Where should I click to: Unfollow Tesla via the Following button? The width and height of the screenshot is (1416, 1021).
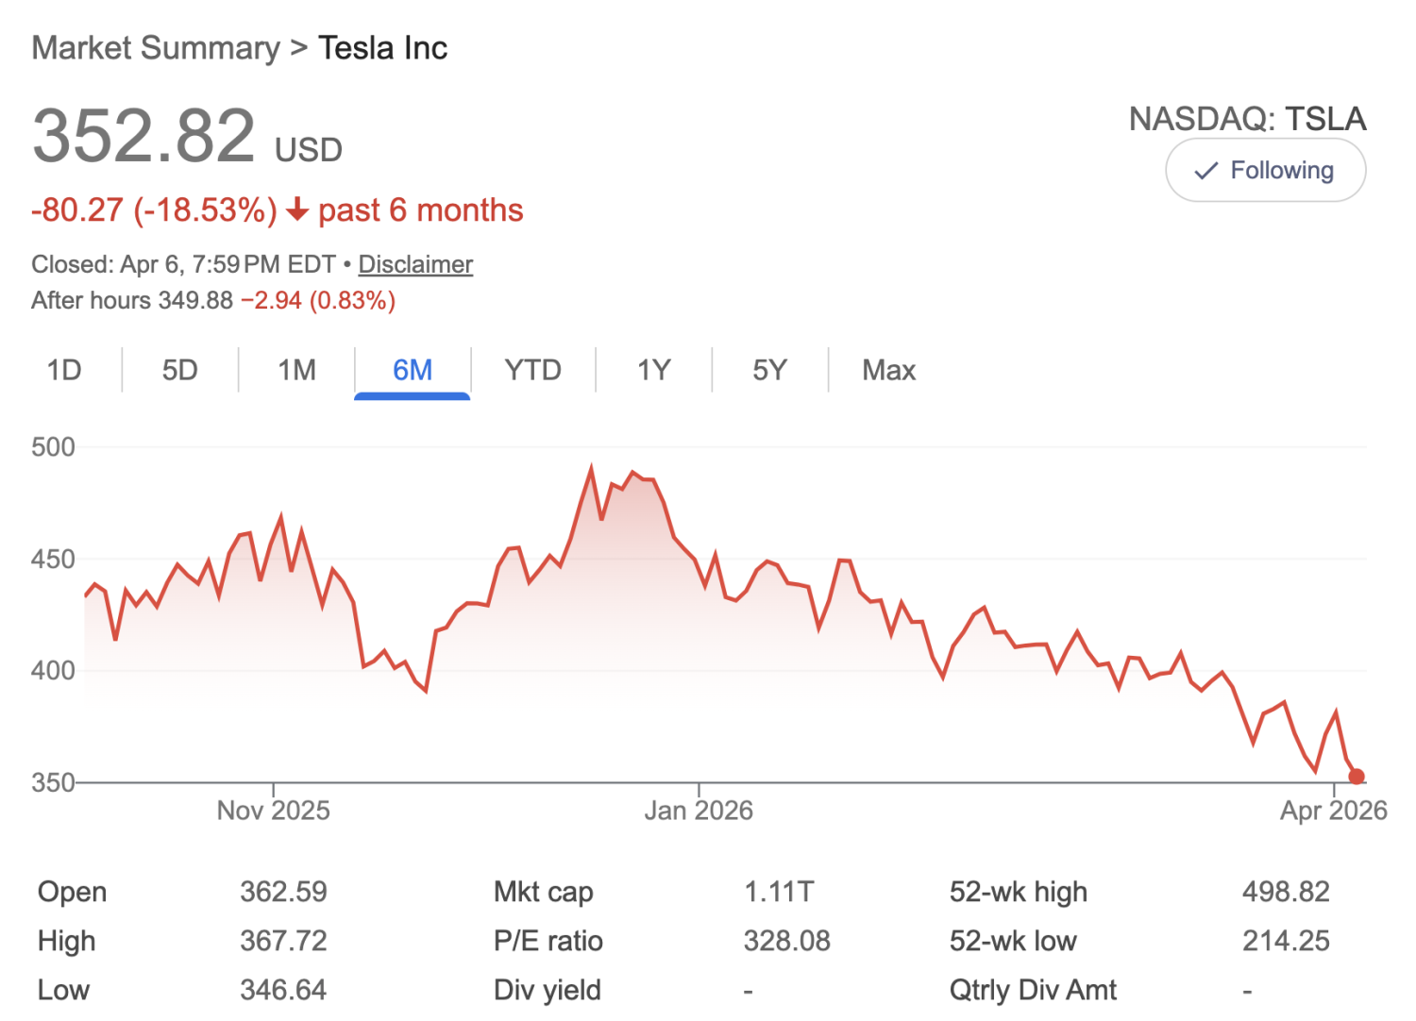(1265, 170)
